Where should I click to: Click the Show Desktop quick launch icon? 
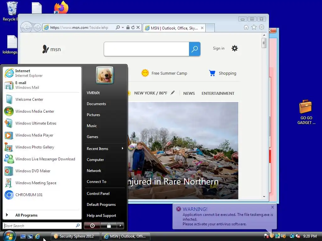click(23, 236)
